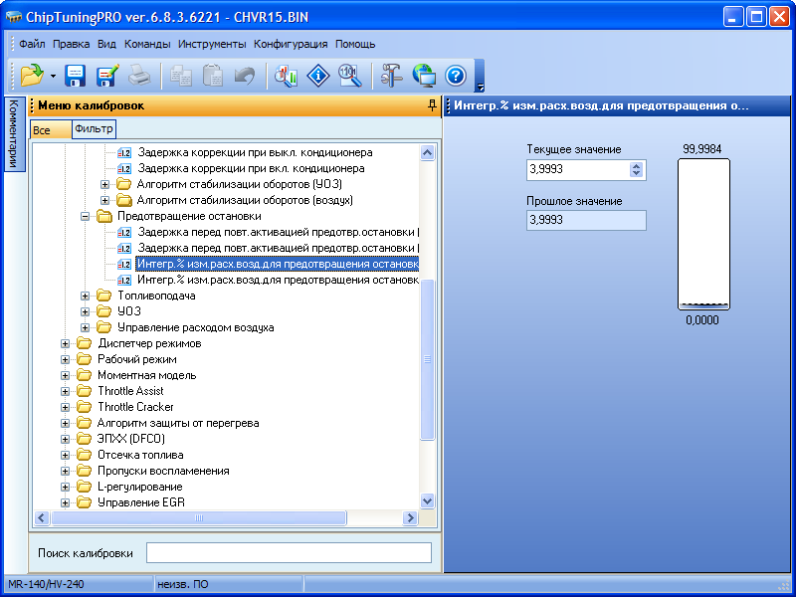
Task: Click the save-with-pencil toolbar icon
Action: click(107, 75)
